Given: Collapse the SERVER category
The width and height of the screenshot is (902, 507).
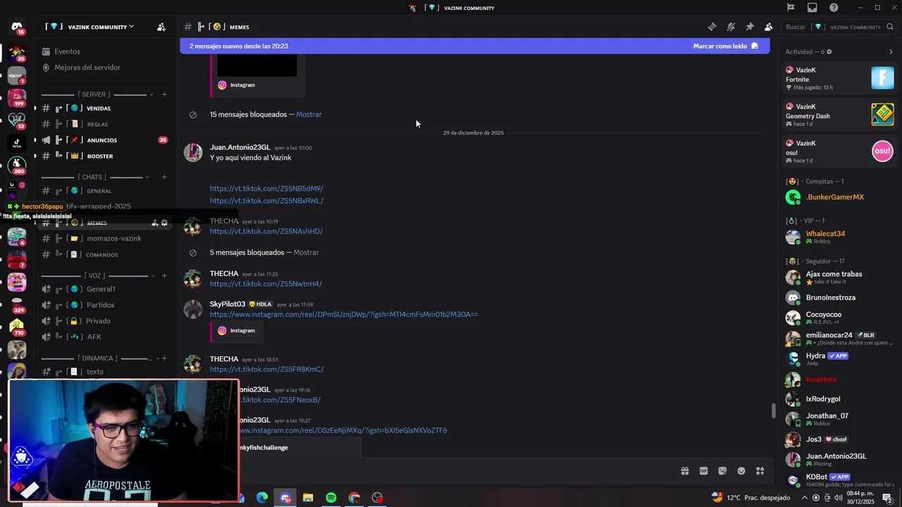Looking at the screenshot, I should tap(97, 94).
